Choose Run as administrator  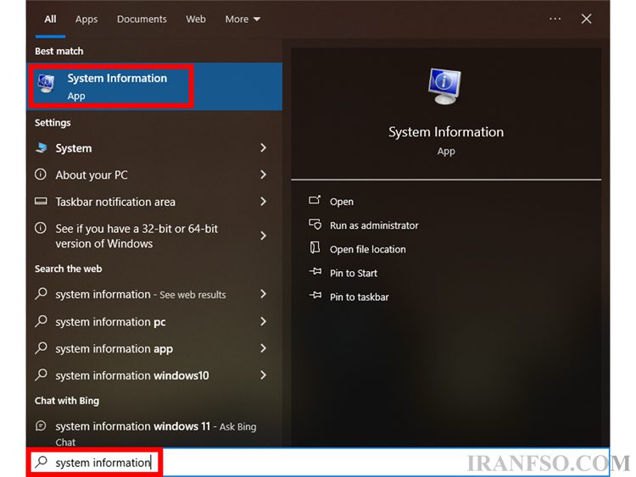374,225
